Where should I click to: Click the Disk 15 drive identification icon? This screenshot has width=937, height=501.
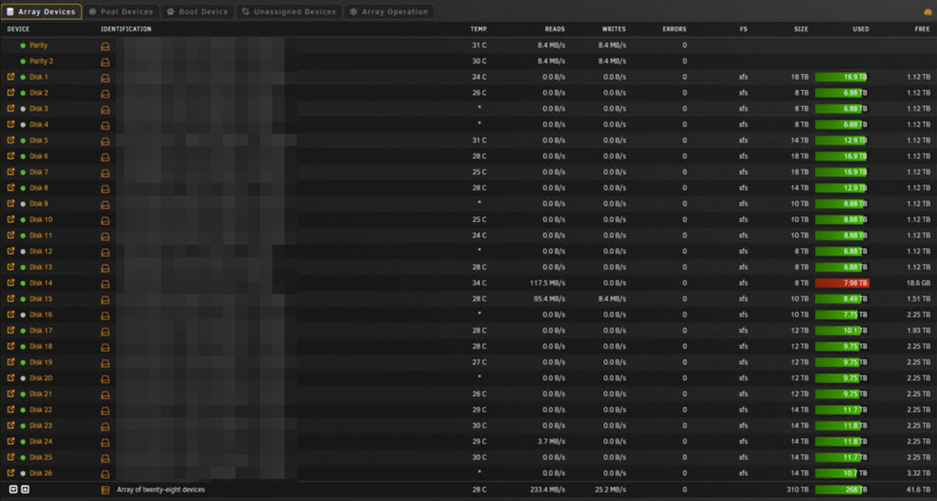pyautogui.click(x=105, y=300)
